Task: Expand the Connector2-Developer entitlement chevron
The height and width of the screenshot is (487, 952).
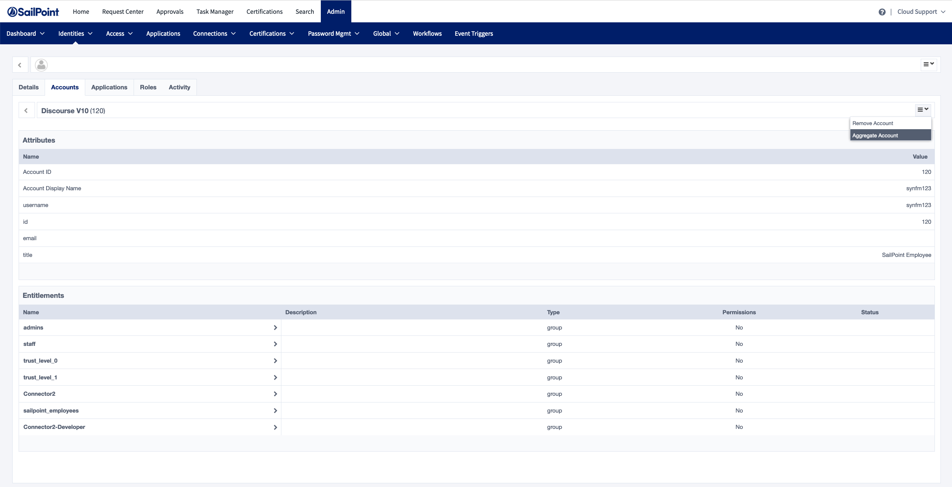Action: point(275,427)
